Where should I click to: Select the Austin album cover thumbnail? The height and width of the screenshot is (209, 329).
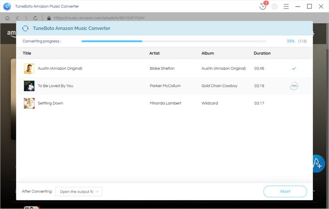coord(29,68)
